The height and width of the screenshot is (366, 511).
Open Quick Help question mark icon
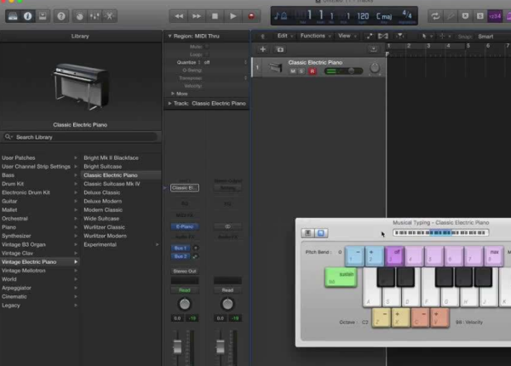61,16
